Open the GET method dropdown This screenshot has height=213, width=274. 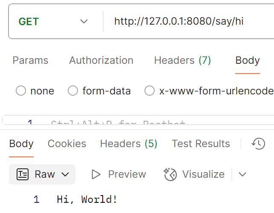tap(53, 21)
